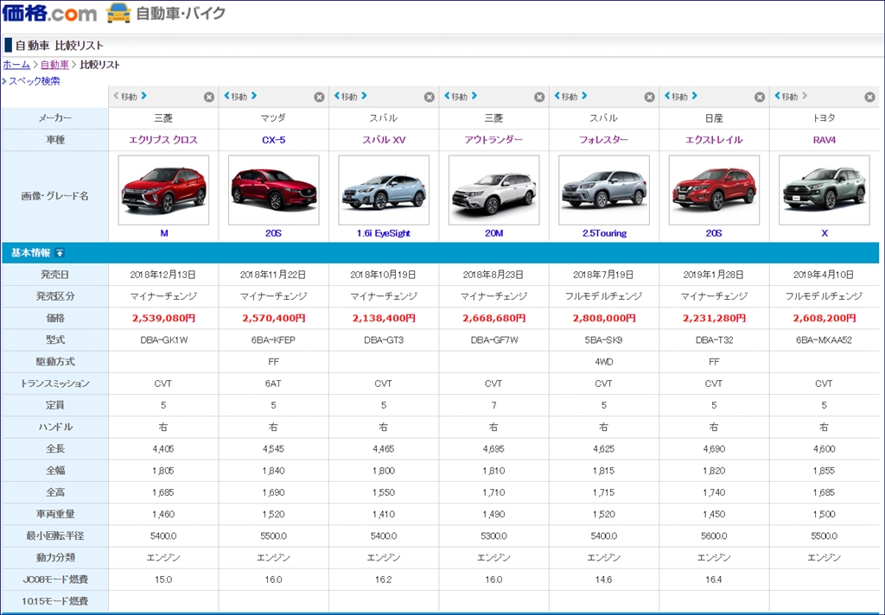Image resolution: width=885 pixels, height=615 pixels.
Task: Move the フォレスター column right with the arrow
Action: [x=584, y=96]
